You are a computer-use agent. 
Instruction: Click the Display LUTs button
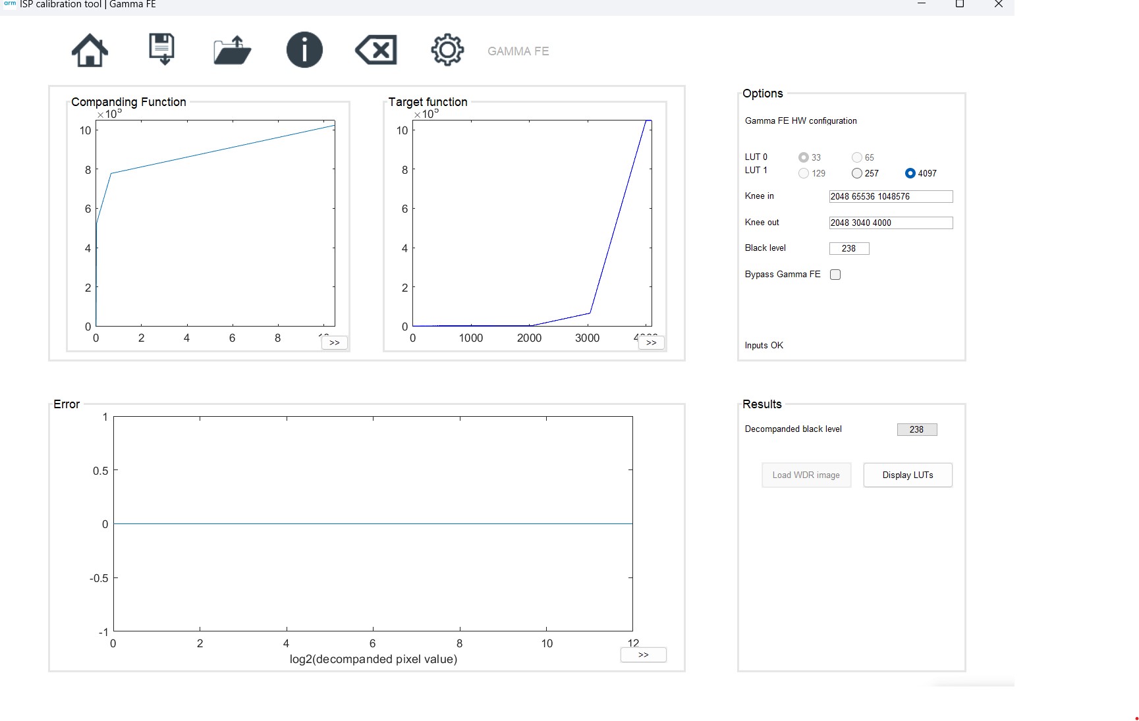click(908, 475)
